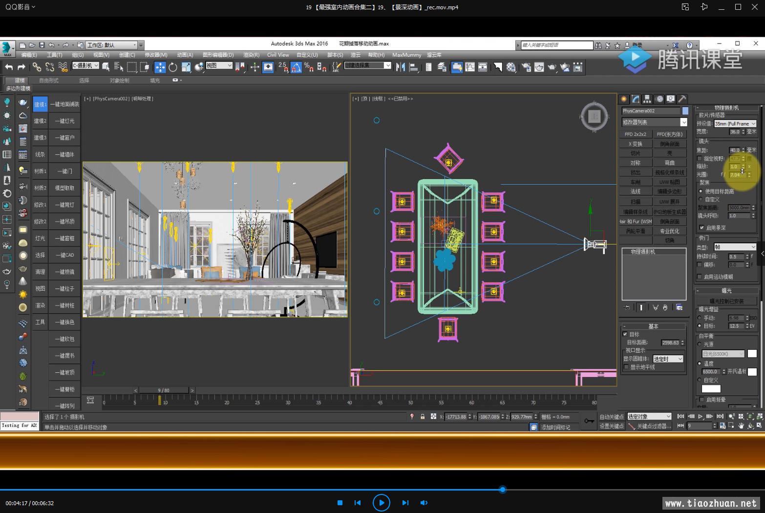Open C-摄影机 selection filter dropdown
Image resolution: width=765 pixels, height=513 pixels.
click(85, 65)
